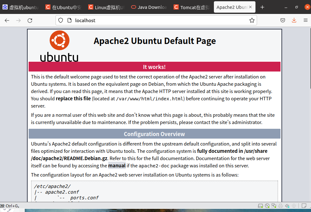Switch to the 在Ubuntu中安 tab
This screenshot has height=212, width=311.
click(63, 7)
